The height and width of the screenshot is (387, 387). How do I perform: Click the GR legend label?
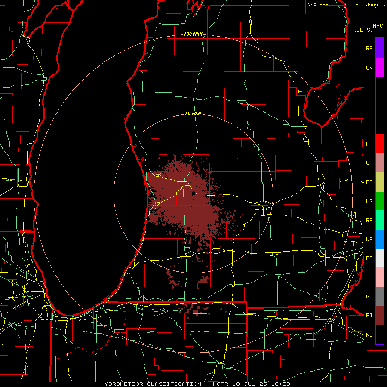369,163
